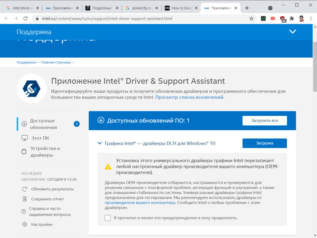The width and height of the screenshot is (317, 238).
Task: Select Доступные обновления in sidebar
Action: [48, 124]
